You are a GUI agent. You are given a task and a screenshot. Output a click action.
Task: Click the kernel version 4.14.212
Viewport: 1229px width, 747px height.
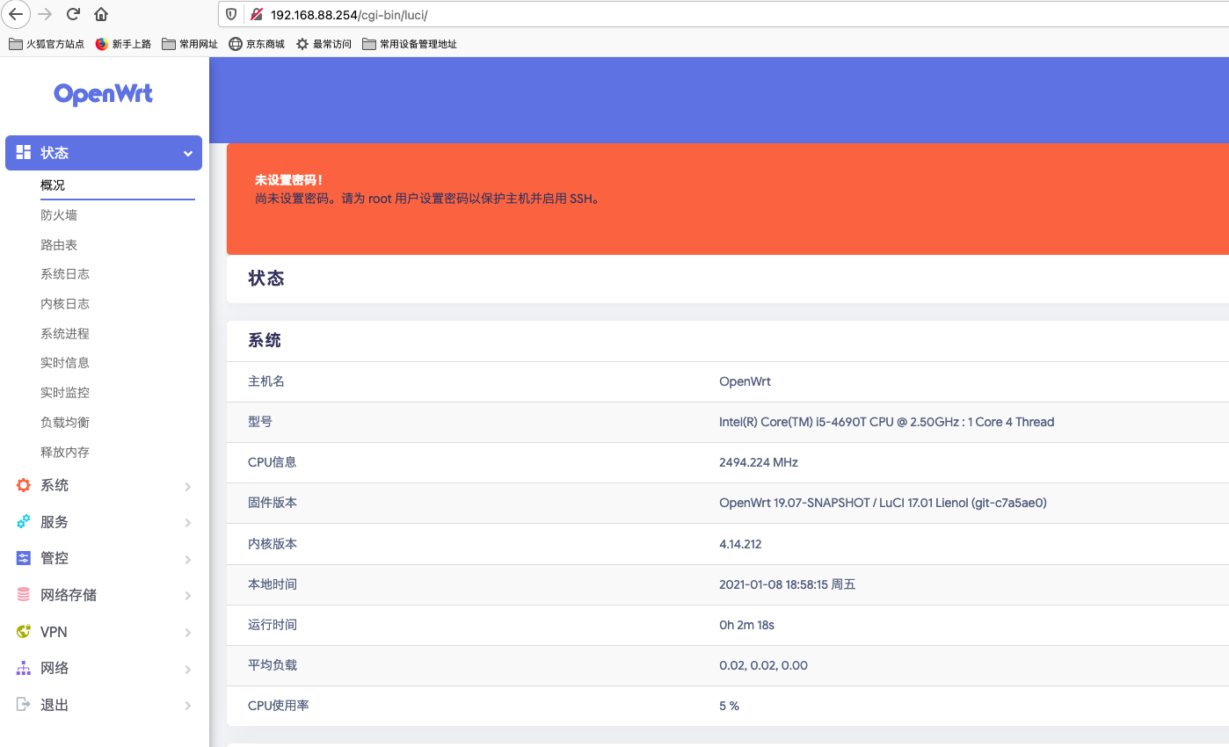pos(740,544)
